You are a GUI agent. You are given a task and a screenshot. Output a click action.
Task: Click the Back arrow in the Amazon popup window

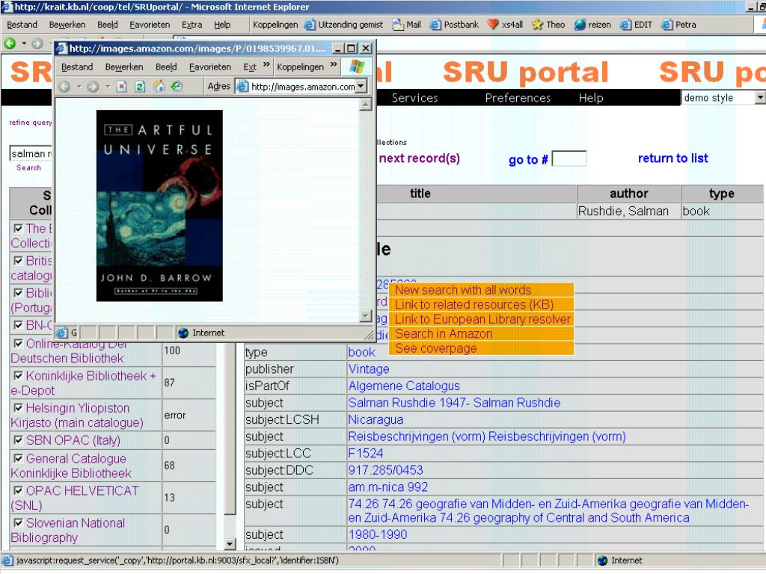click(64, 87)
